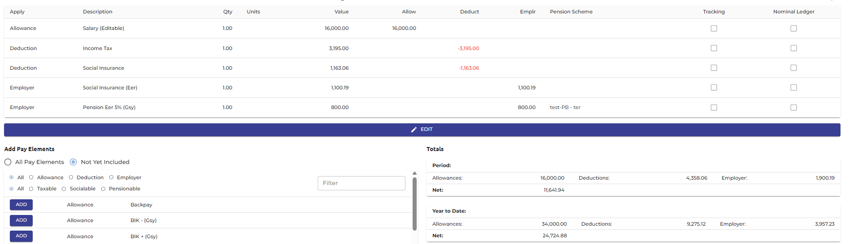Check Tracking box for Social Insurance (Eer) row
The image size is (849, 244).
(714, 88)
